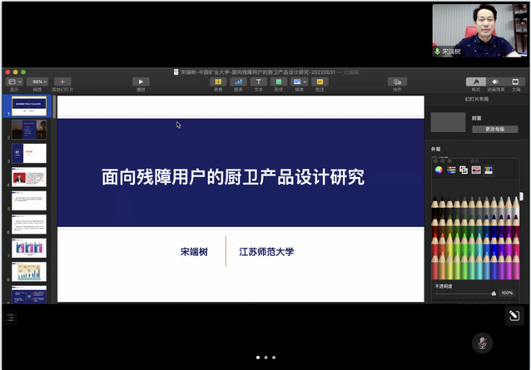
Task: Click the document title in Keynote title bar
Action: [x=258, y=72]
